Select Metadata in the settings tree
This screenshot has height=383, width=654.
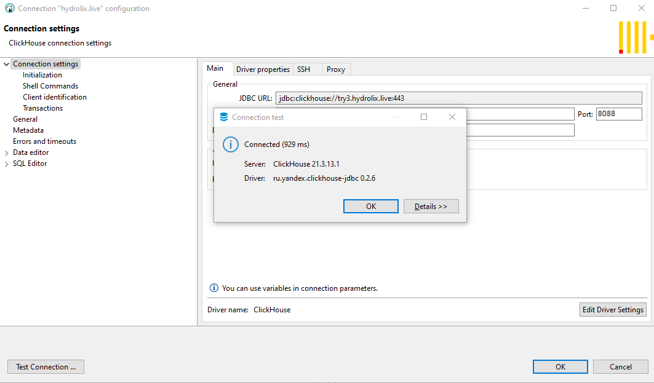28,130
